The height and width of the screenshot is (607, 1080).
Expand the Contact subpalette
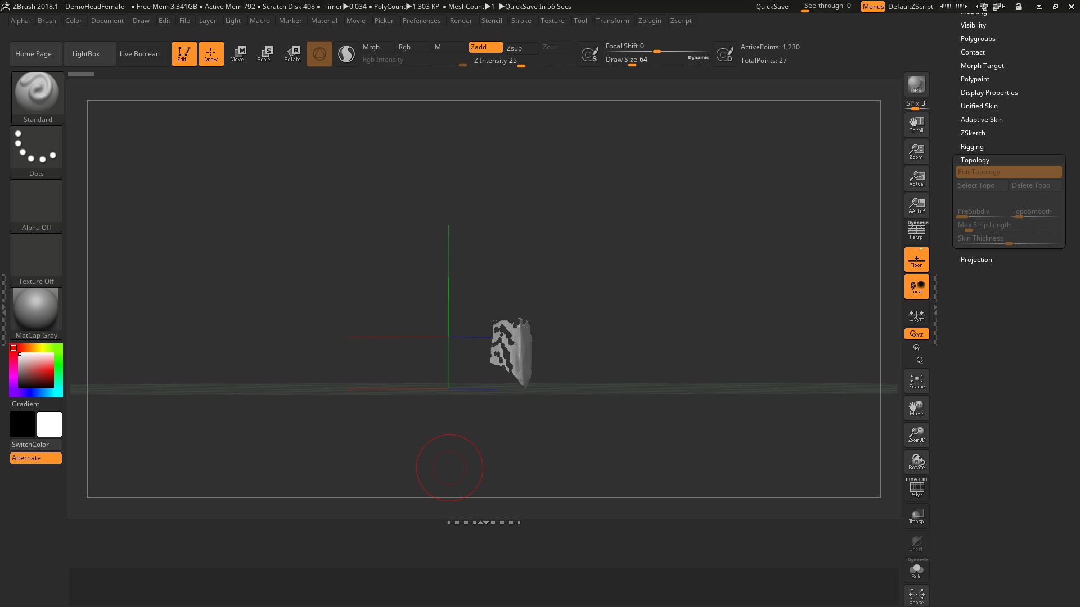point(973,52)
